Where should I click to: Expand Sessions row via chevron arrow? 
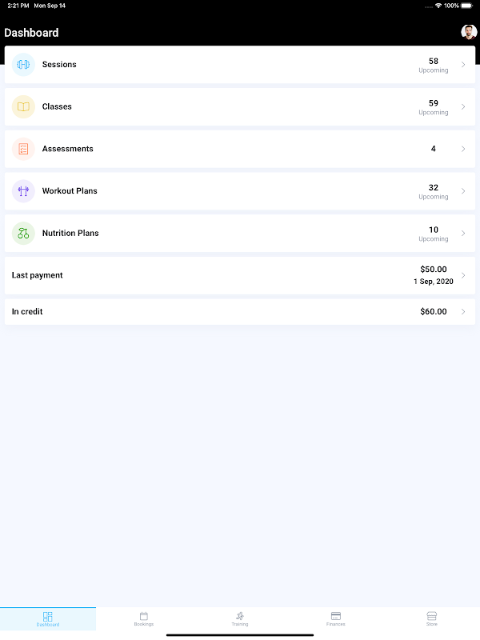[x=463, y=65]
